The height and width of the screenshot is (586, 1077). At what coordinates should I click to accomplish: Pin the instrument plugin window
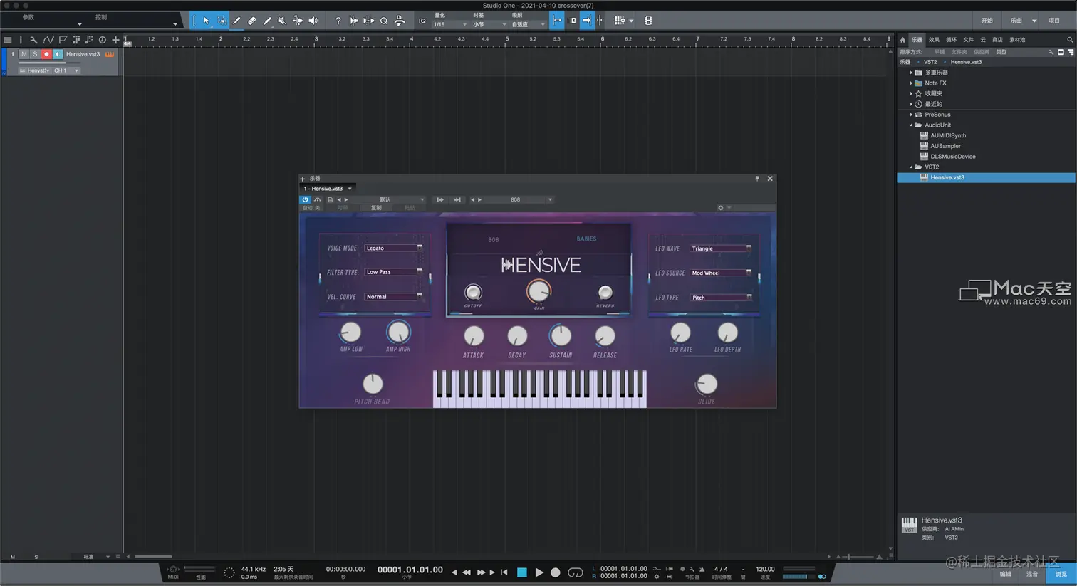tap(757, 179)
